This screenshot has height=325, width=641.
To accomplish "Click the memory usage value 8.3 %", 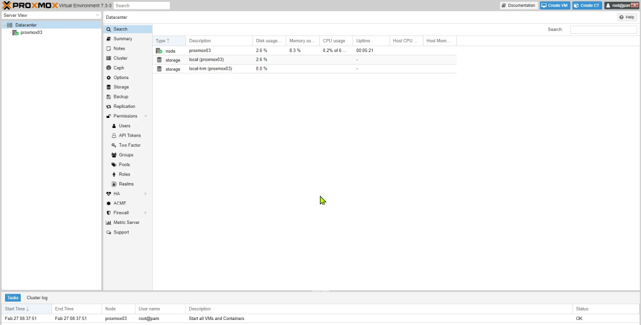I will 295,51.
